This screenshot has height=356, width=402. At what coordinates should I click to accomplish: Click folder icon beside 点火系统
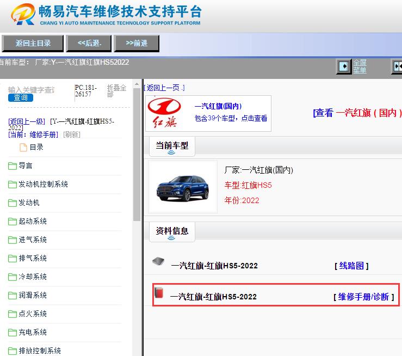point(13,314)
